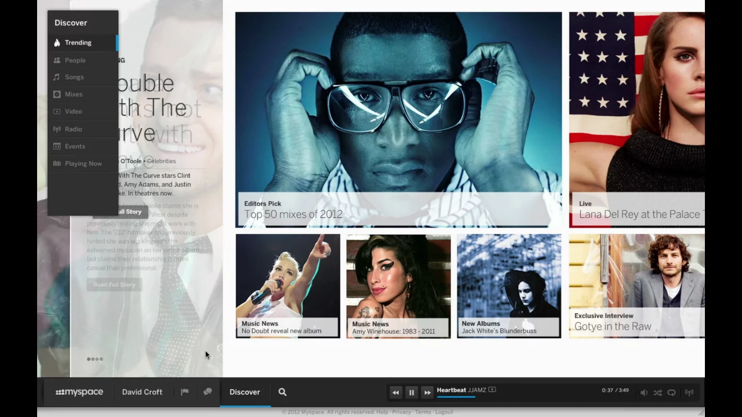Mute audio with the speaker icon
This screenshot has width=742, height=417.
point(644,392)
